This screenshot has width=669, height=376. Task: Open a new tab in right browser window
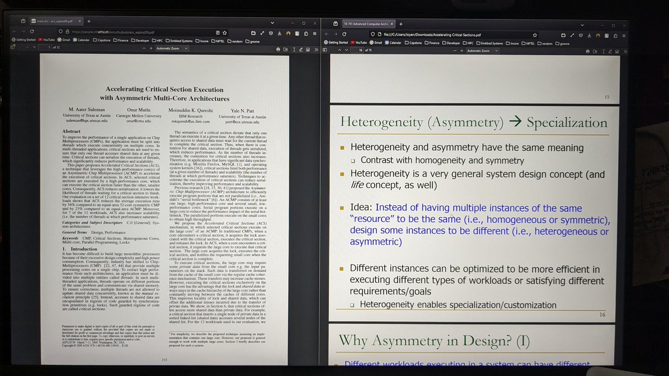pyautogui.click(x=401, y=24)
